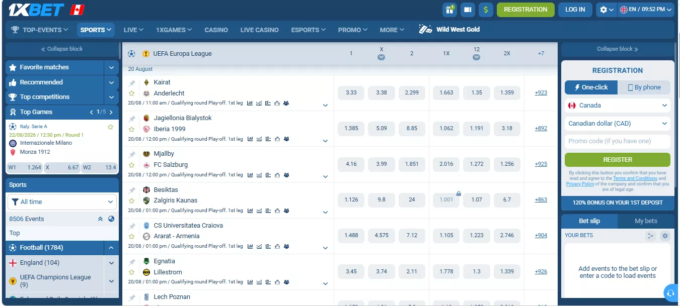
Task: Favorite the Kairat vs Anderlecht match star
Action: pyautogui.click(x=132, y=93)
